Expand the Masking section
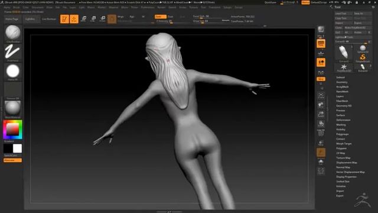378x213 pixels. click(341, 125)
